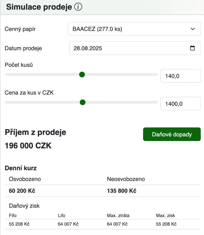The width and height of the screenshot is (204, 235).
Task: Click the Lifo column header
Action: coord(62,215)
